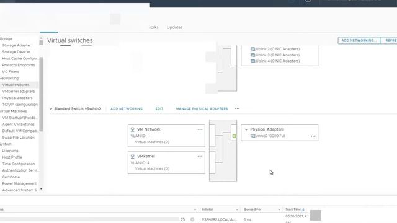
Task: Open Time Configuration settings
Action: (19, 164)
